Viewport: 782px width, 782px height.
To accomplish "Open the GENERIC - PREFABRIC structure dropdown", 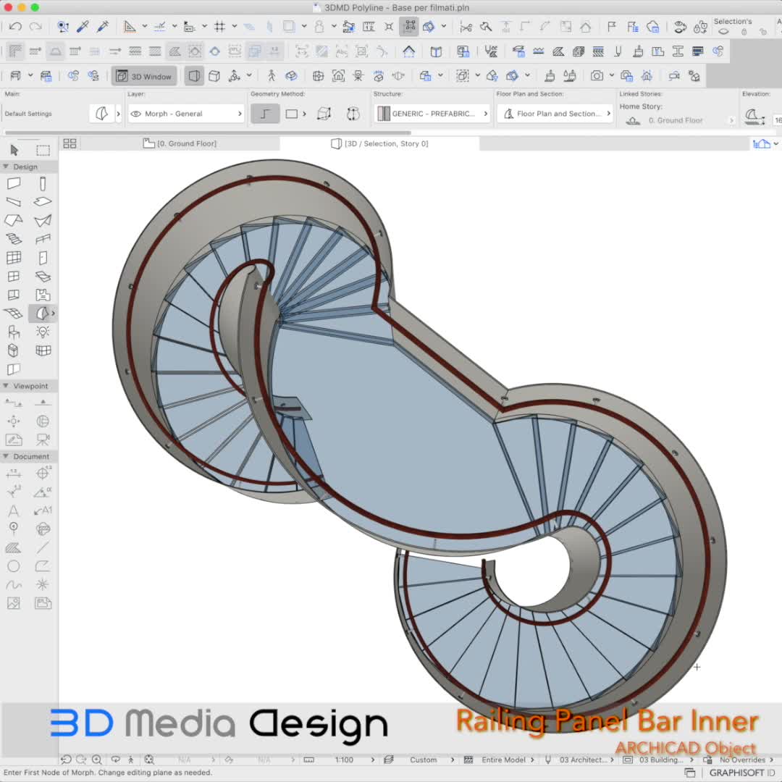I will coord(432,114).
